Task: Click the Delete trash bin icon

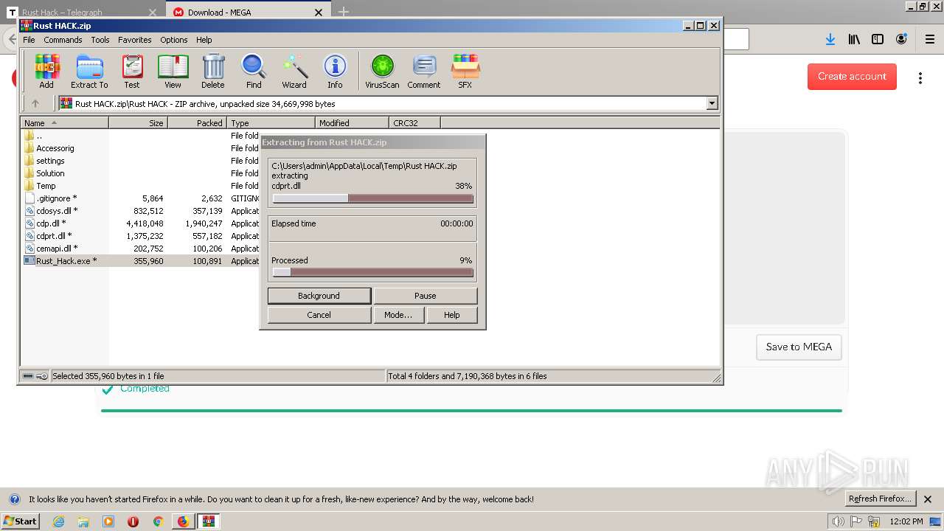Action: pyautogui.click(x=213, y=72)
